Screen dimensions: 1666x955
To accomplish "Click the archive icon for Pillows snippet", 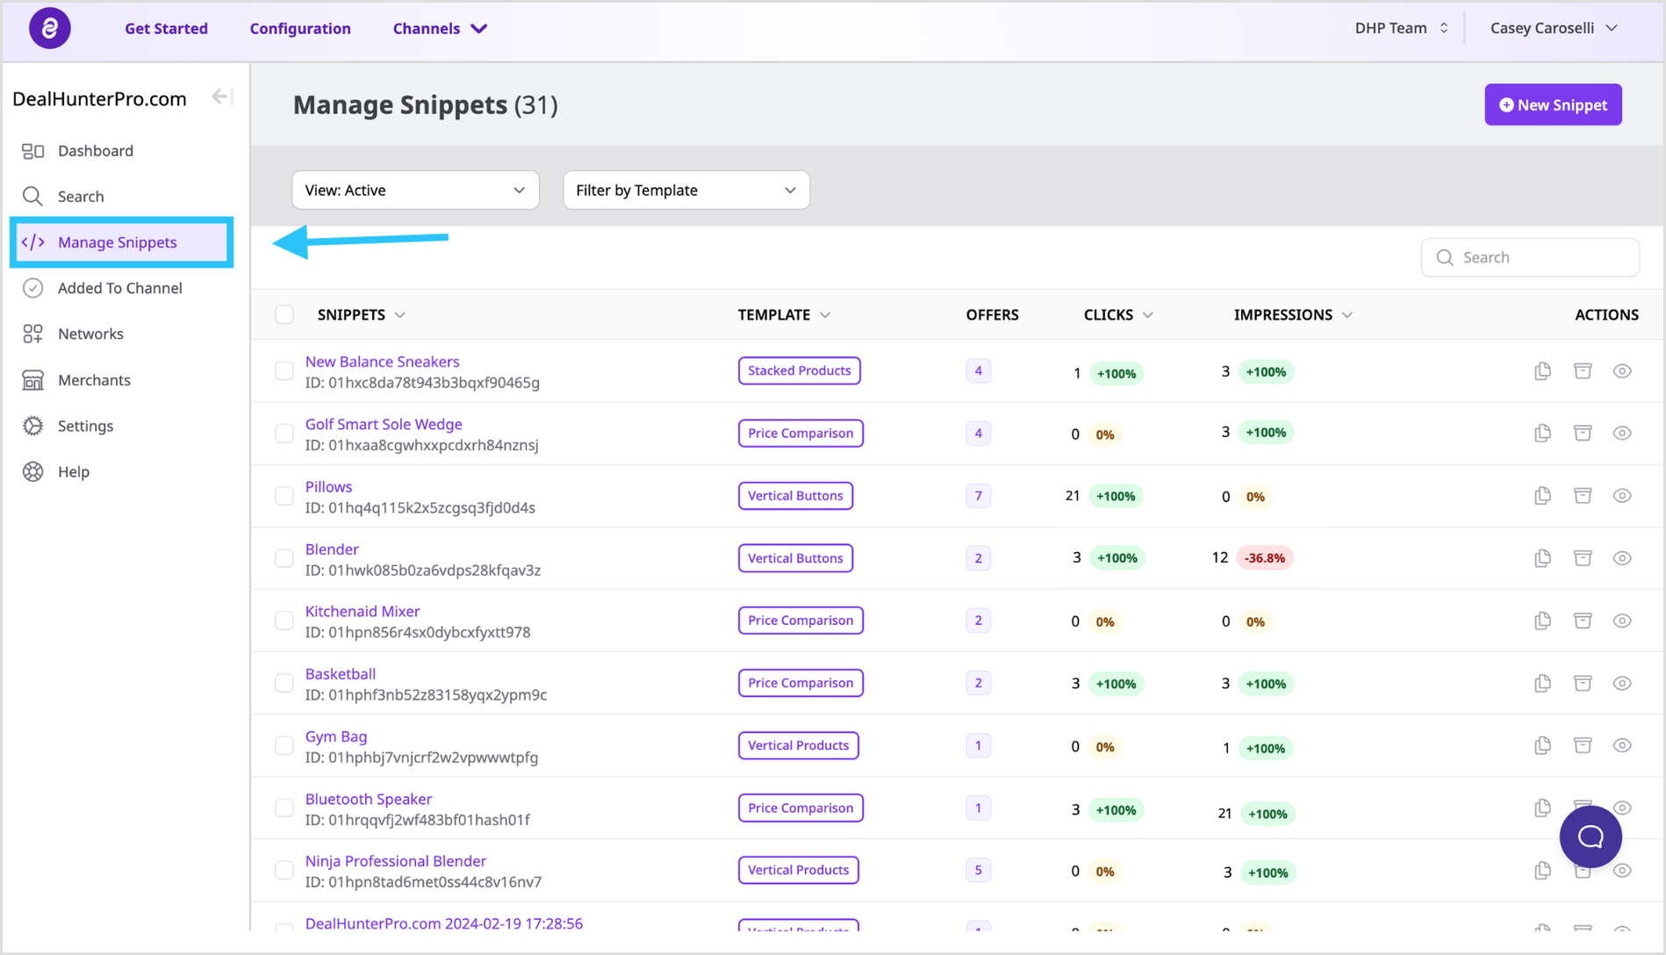I will (1583, 496).
